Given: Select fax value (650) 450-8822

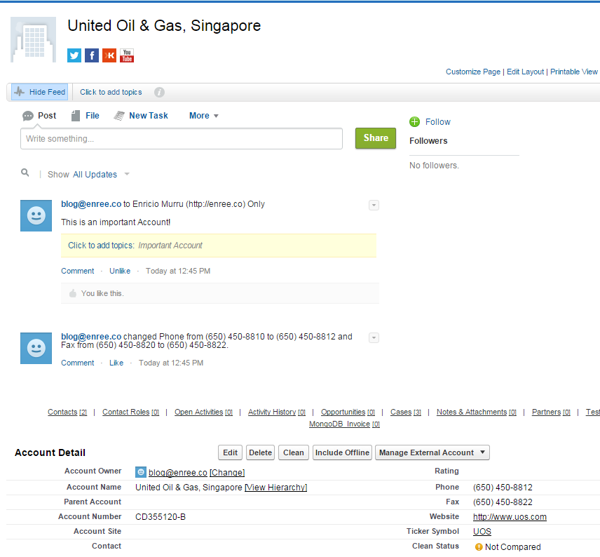Looking at the screenshot, I should click(503, 502).
